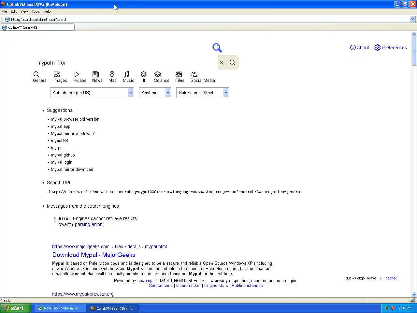Open the Map category

pos(112,77)
